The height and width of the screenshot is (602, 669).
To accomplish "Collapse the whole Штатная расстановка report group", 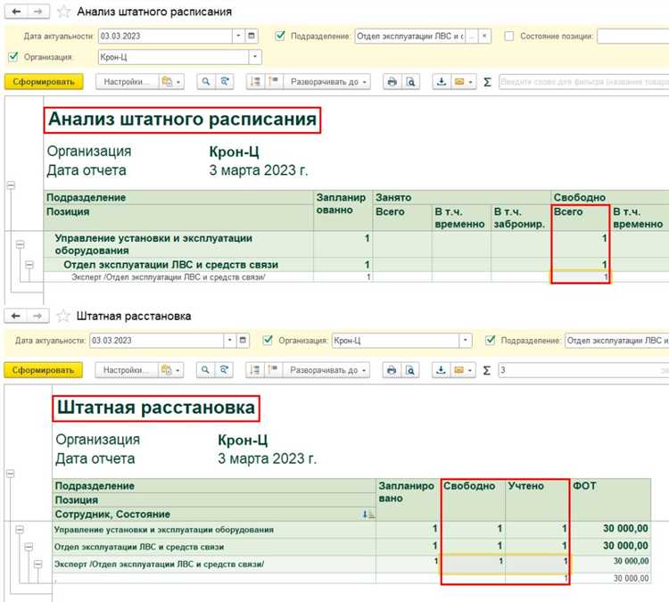I will (11, 474).
